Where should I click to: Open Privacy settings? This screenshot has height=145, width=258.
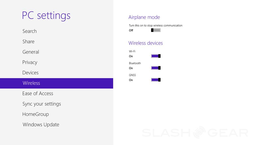point(30,62)
